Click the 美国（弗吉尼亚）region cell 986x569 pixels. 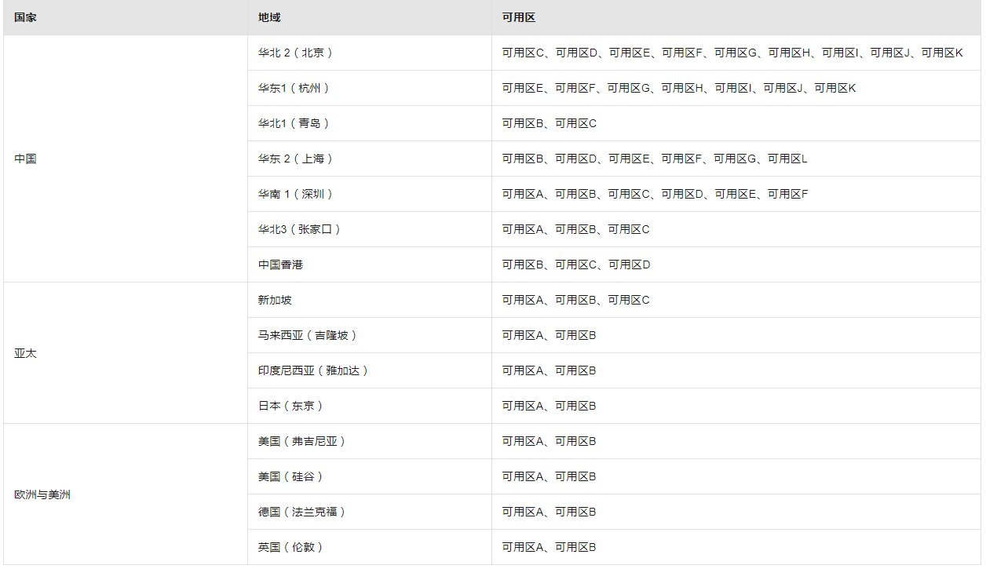tap(302, 441)
